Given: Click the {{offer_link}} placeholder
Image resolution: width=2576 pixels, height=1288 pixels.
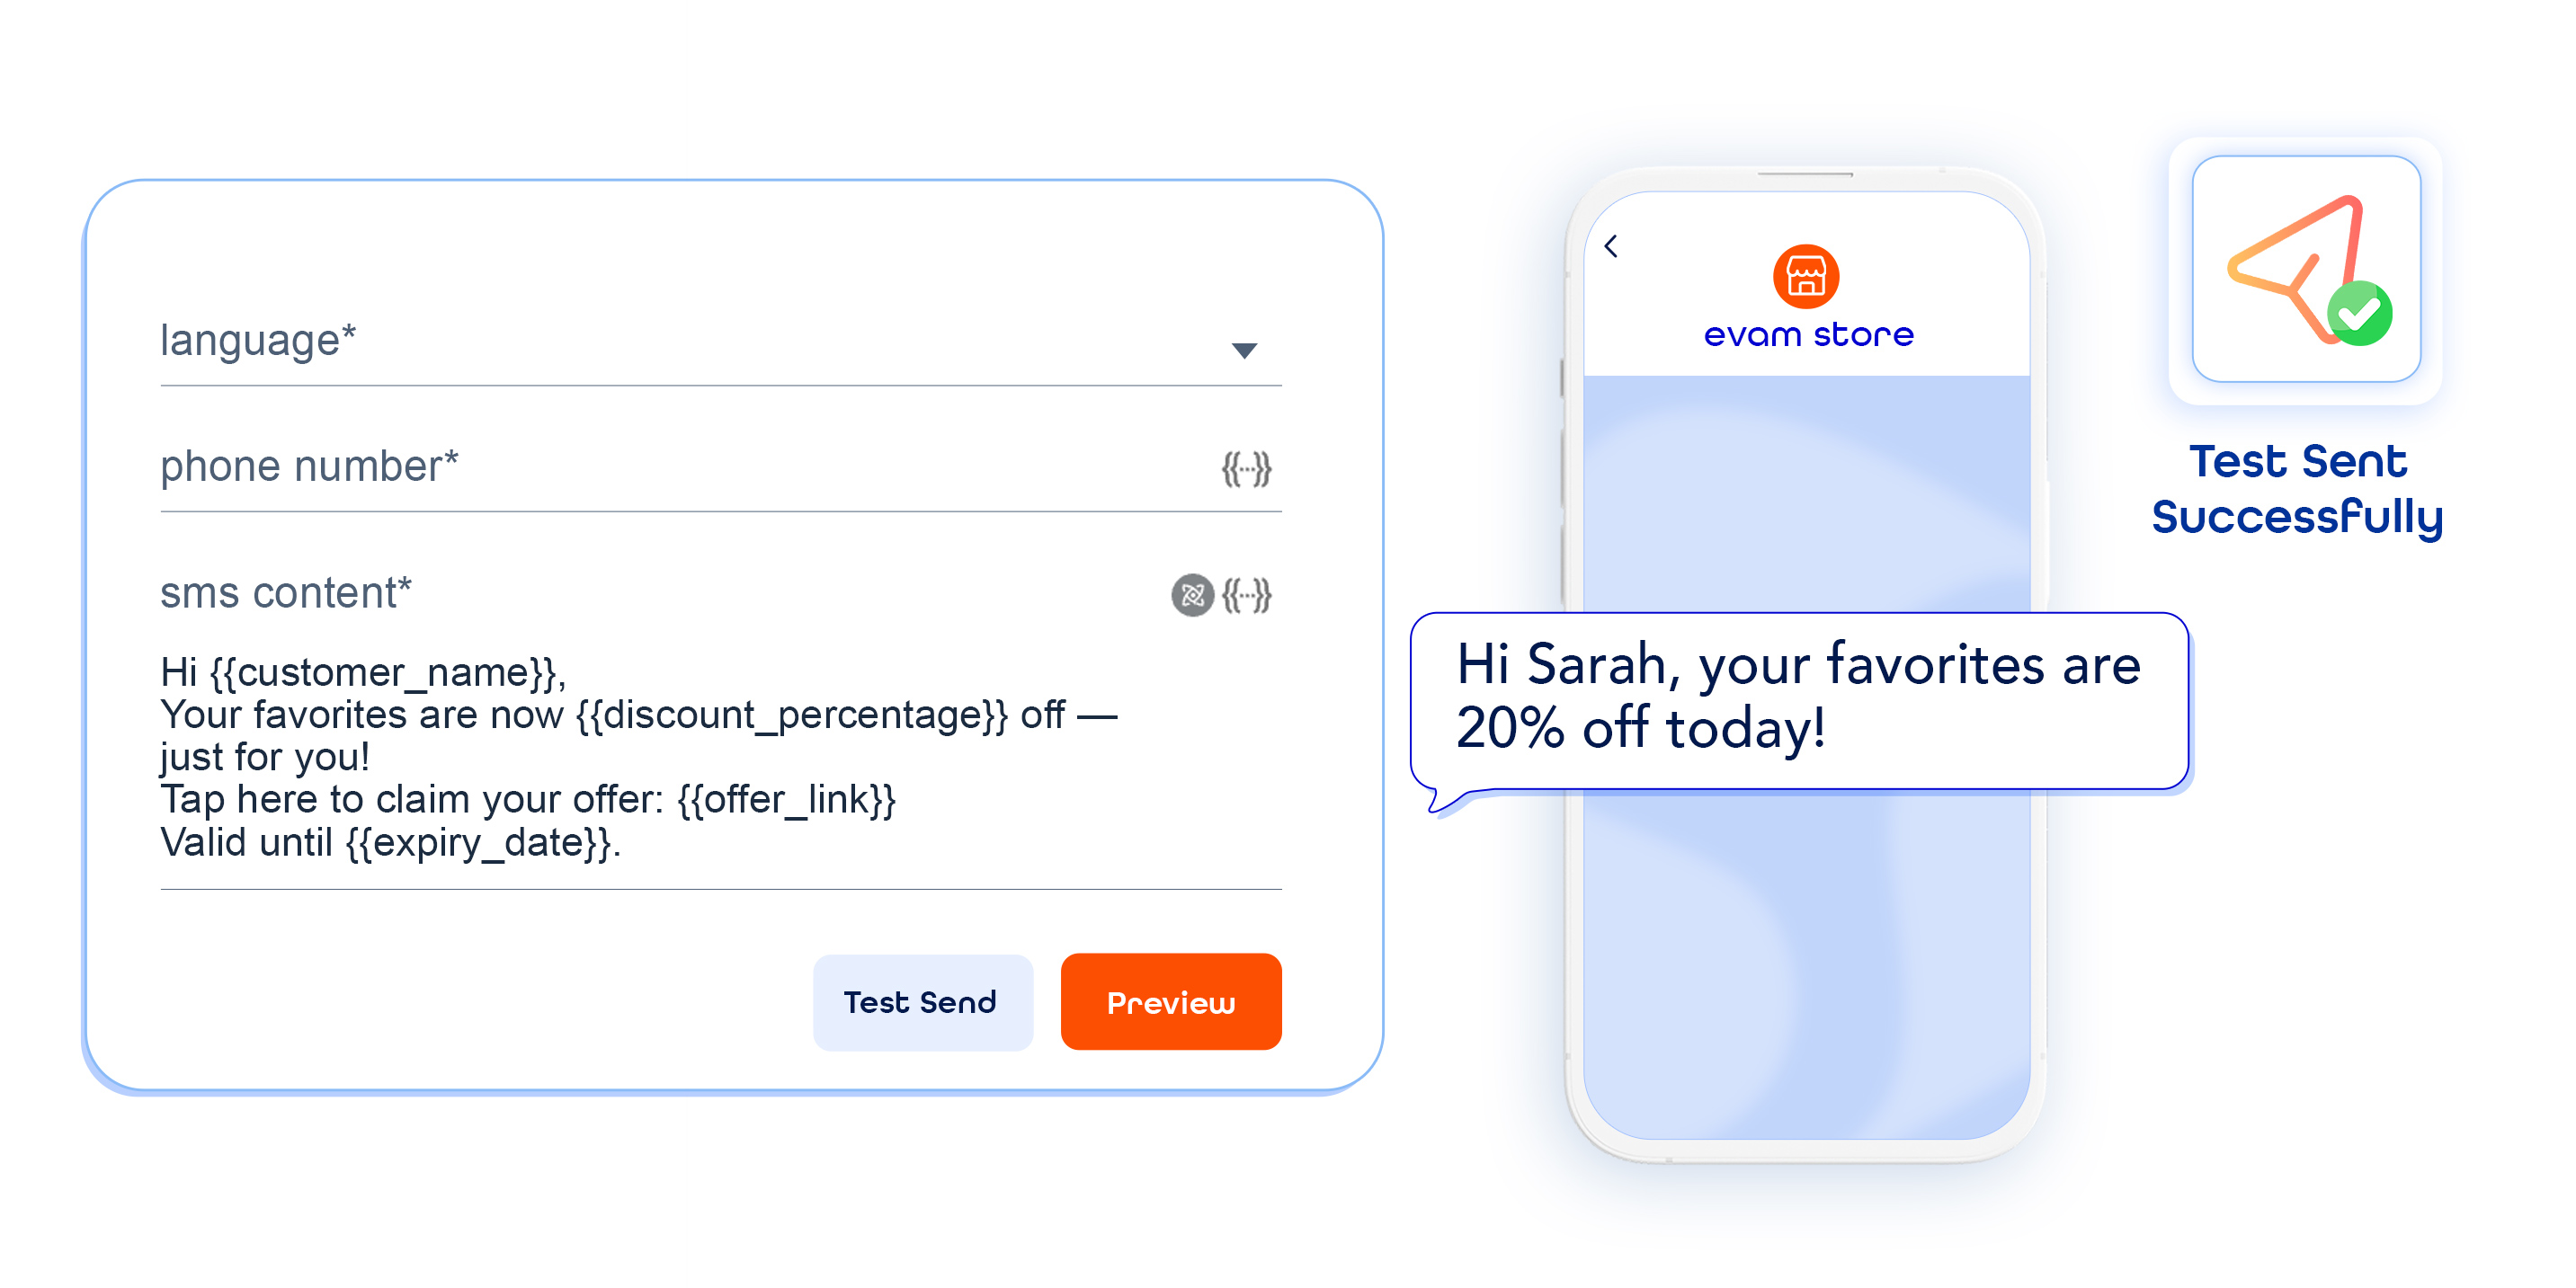Looking at the screenshot, I should [786, 800].
